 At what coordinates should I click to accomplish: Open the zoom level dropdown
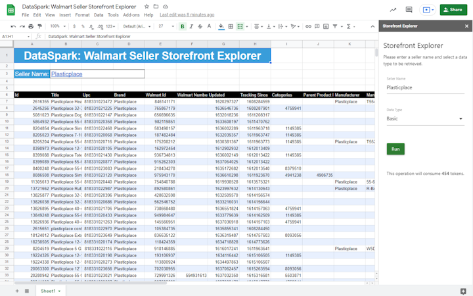pyautogui.click(x=58, y=26)
